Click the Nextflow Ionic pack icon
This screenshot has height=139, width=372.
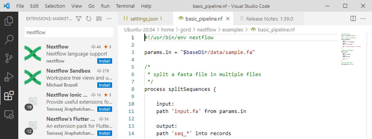click(x=33, y=102)
